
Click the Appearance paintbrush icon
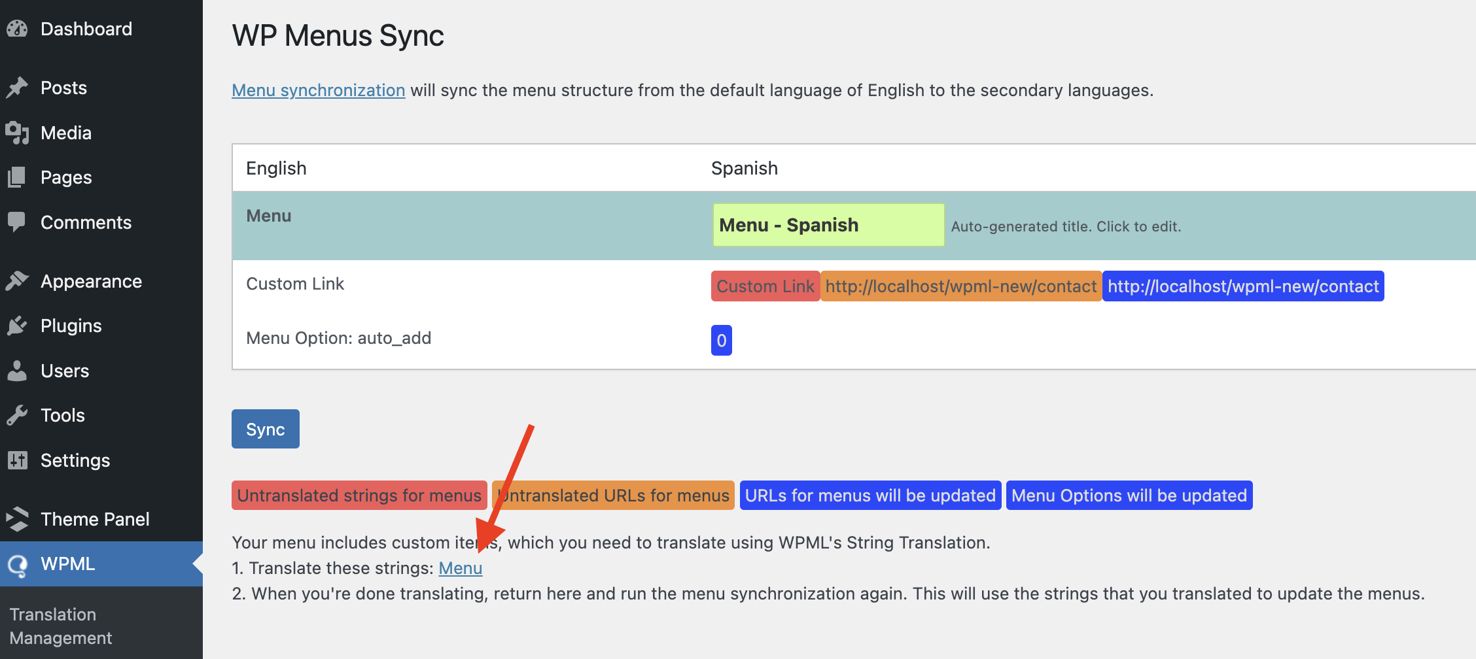(x=17, y=281)
